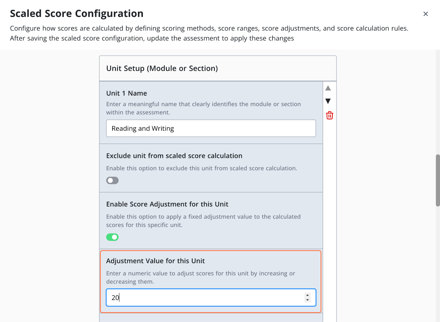Delete the unit using red trash icon
Image resolution: width=440 pixels, height=322 pixels.
(x=329, y=115)
